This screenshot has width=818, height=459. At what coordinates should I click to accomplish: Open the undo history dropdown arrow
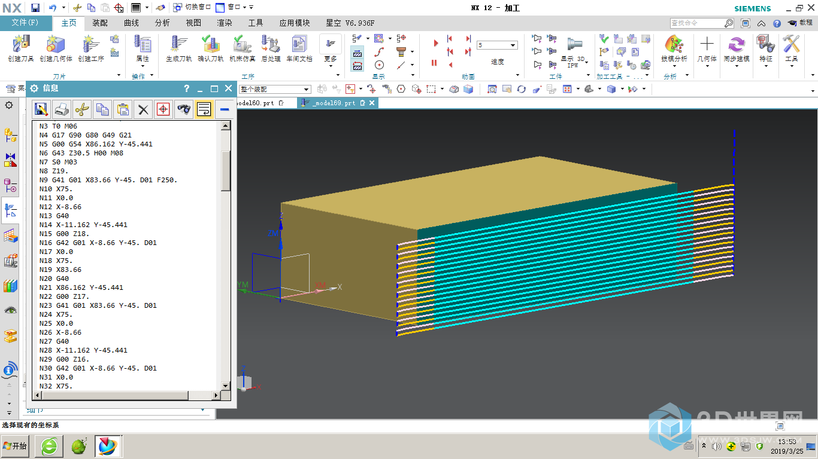63,8
